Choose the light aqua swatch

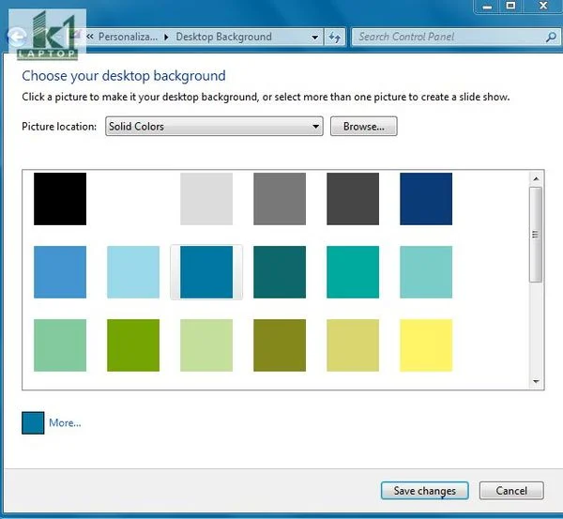(x=426, y=272)
